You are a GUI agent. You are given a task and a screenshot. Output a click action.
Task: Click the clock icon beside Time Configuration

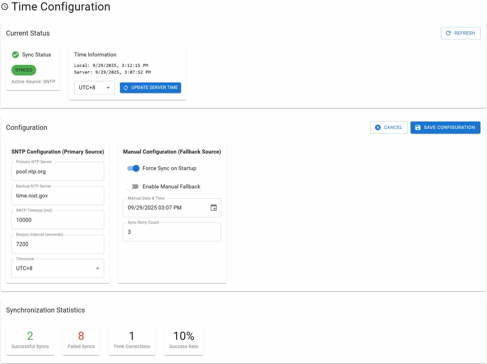coord(5,7)
